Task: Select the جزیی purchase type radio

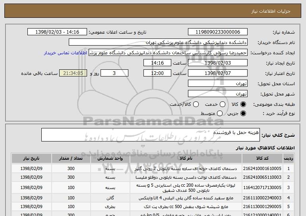Action: pos(243,113)
